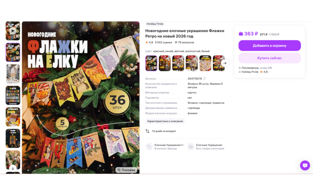Open the Holiday Finds brand tag
The image size is (313, 195).
tap(155, 24)
